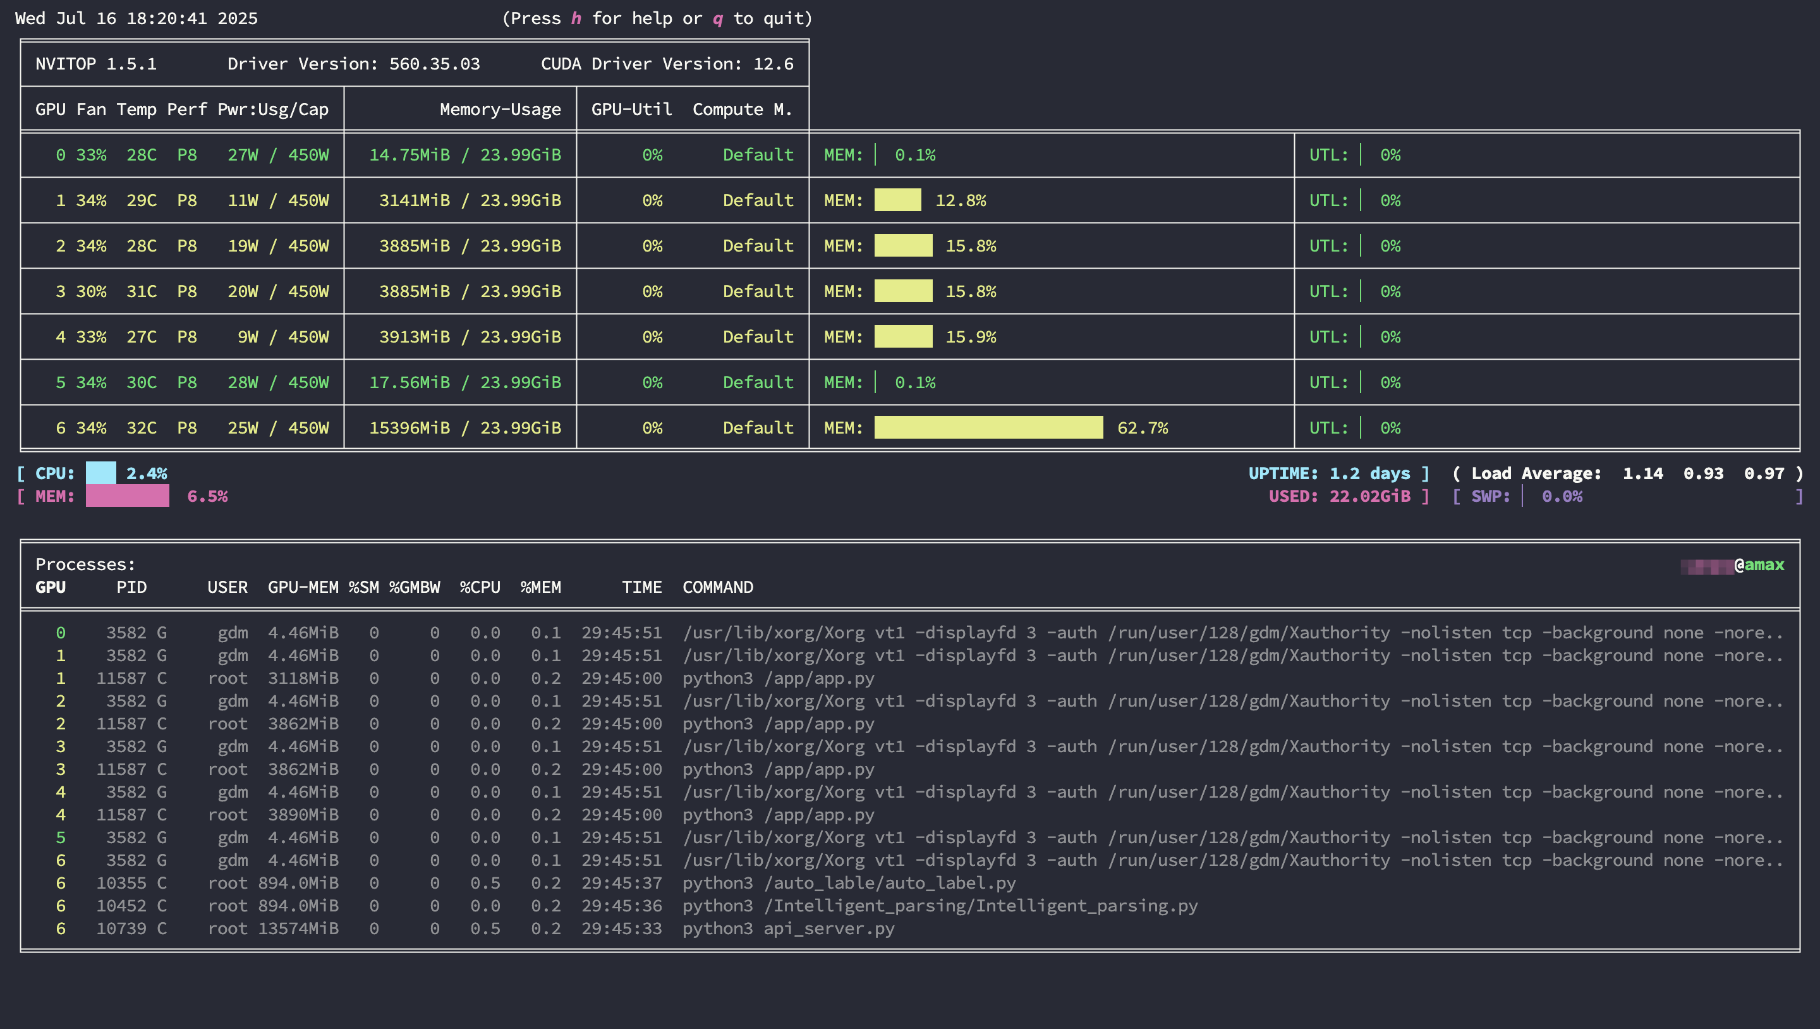This screenshot has height=1029, width=1820.
Task: Click the host CPU usage bar
Action: tap(101, 473)
